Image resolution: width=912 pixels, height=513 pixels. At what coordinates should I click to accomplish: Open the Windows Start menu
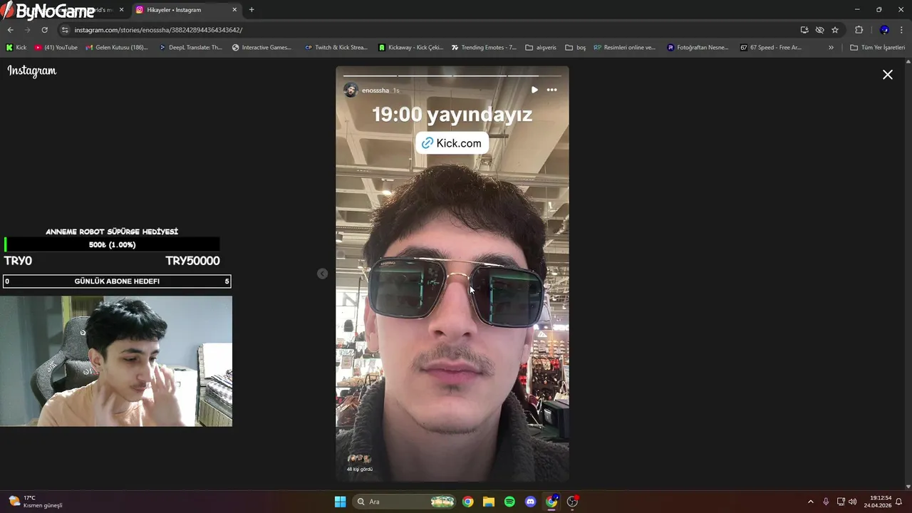pos(341,502)
